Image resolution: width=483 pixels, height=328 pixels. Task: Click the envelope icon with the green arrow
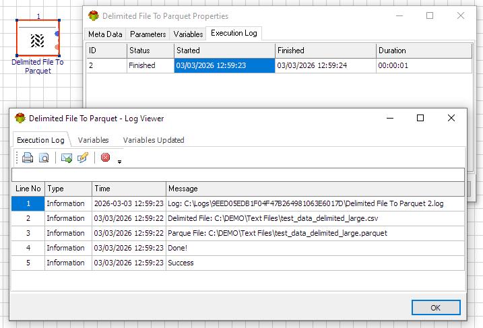tap(67, 158)
